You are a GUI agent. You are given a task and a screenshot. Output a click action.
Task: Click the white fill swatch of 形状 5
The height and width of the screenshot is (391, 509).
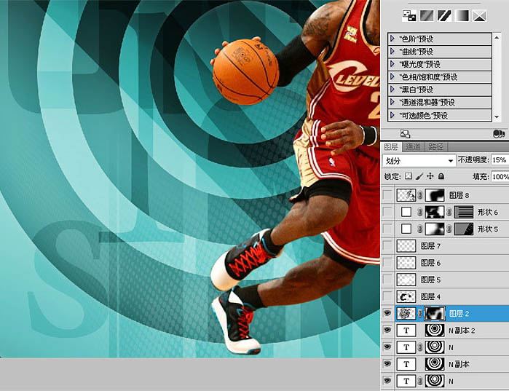[x=406, y=229]
